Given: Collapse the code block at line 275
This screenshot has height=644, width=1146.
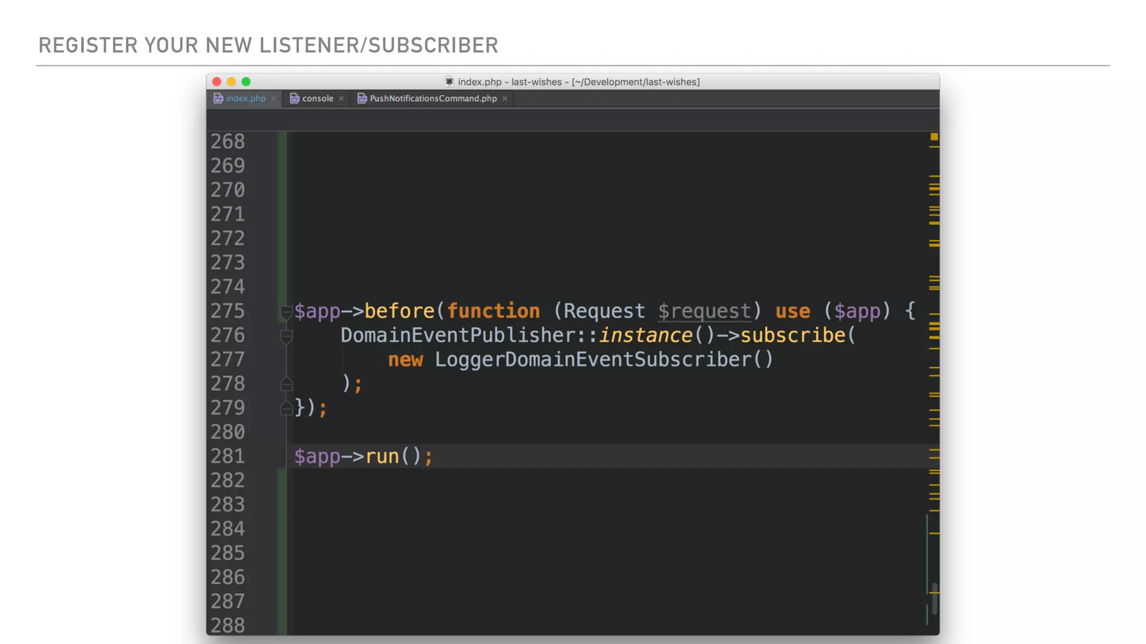Looking at the screenshot, I should [x=286, y=312].
